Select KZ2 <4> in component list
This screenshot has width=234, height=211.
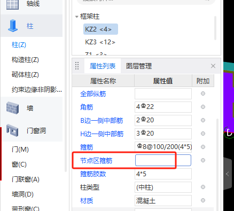tap(100, 29)
